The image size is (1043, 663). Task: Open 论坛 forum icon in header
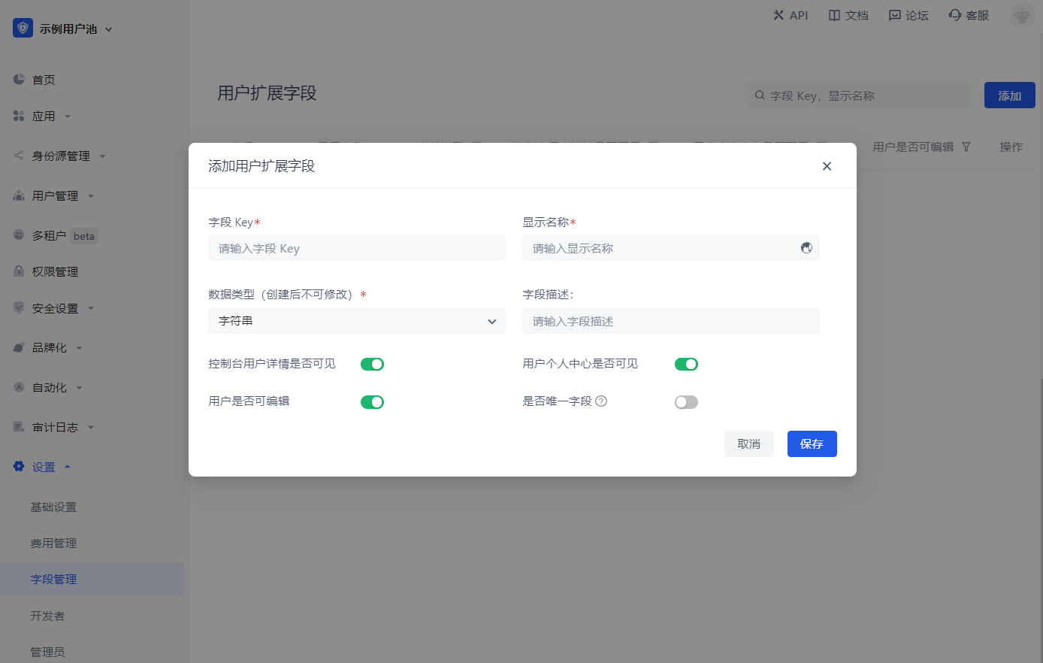tap(894, 15)
